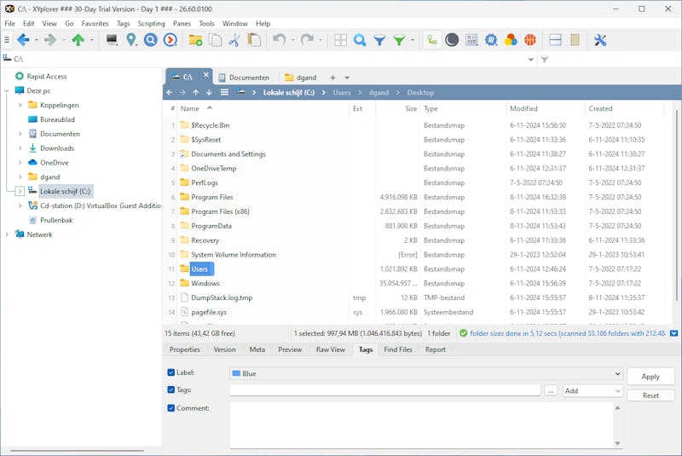Click in the Comment text area
This screenshot has width=682, height=456.
(x=419, y=424)
